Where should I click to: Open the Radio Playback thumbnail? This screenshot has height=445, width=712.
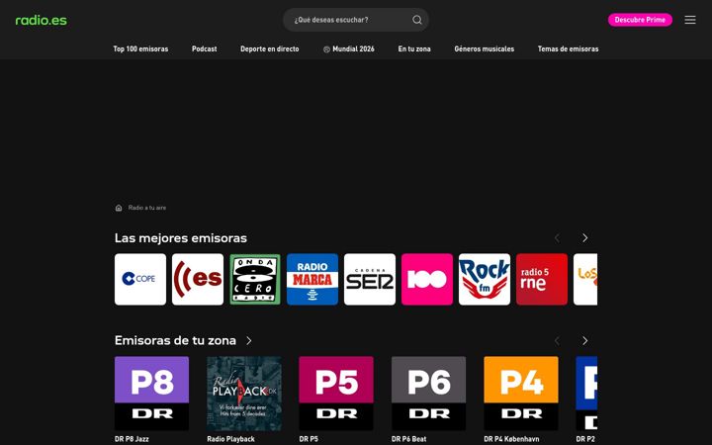pos(244,394)
